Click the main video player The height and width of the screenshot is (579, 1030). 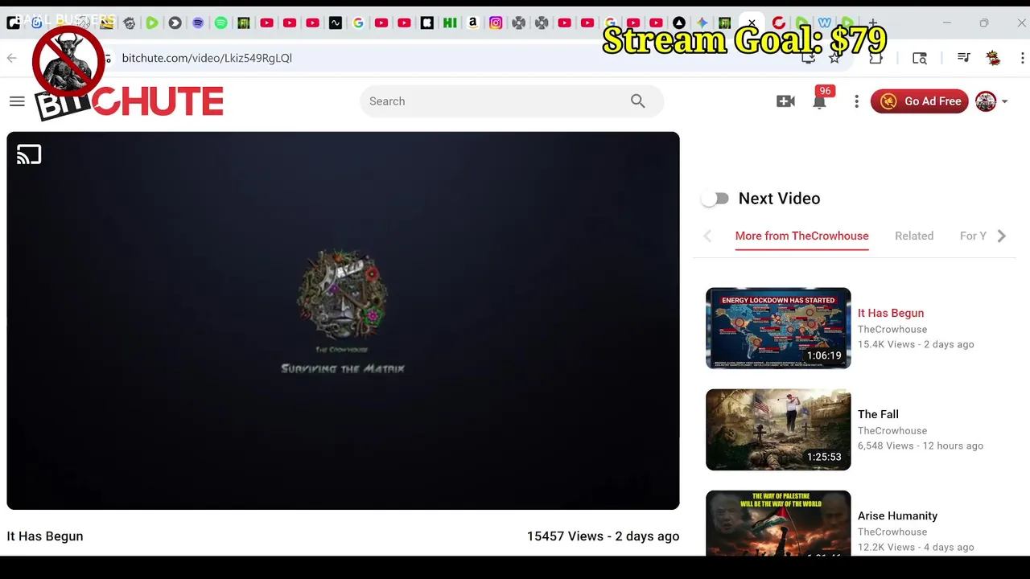343,321
